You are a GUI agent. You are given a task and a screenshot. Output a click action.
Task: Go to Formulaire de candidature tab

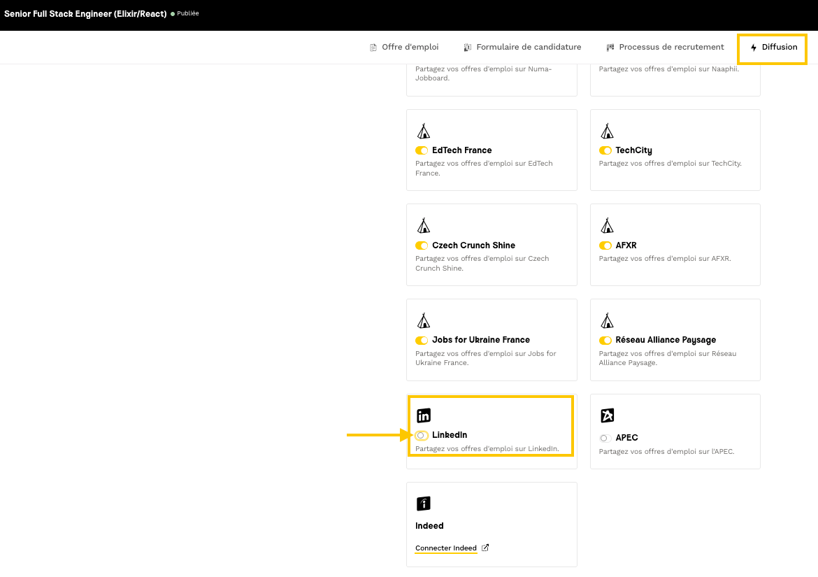point(522,48)
